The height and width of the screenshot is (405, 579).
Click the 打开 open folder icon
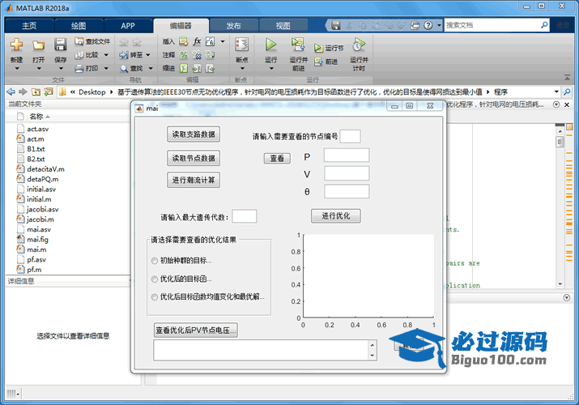coord(38,45)
